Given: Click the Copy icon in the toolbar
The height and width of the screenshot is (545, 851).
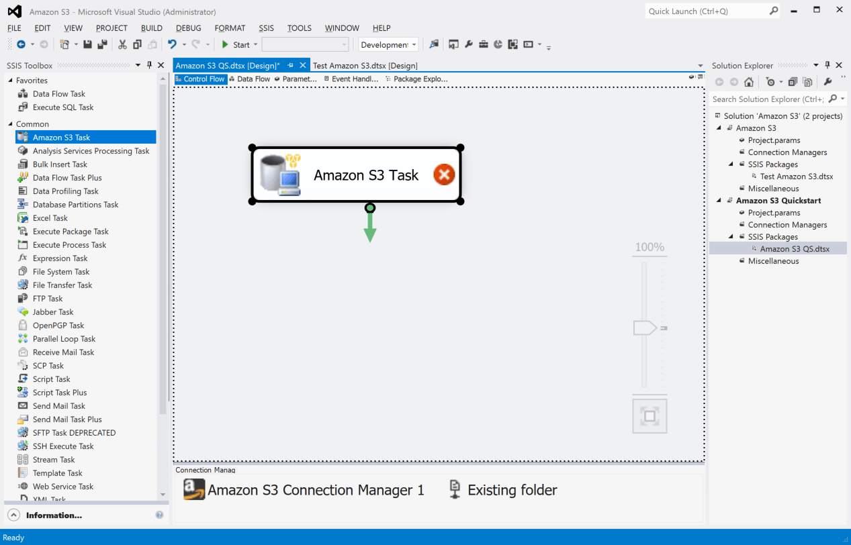Looking at the screenshot, I should 138,45.
